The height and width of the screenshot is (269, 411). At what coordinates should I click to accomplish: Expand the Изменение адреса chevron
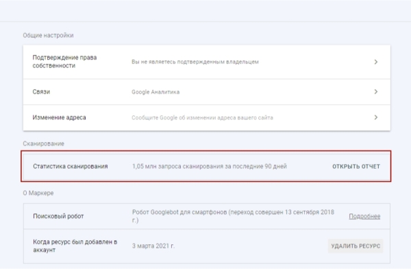pos(376,117)
